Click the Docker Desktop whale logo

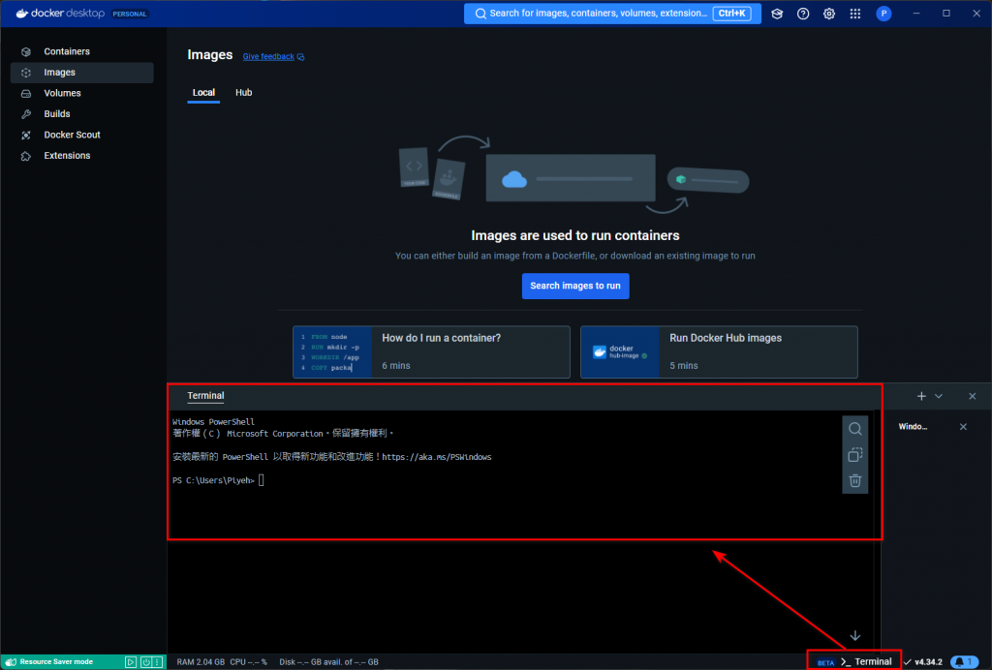point(21,14)
